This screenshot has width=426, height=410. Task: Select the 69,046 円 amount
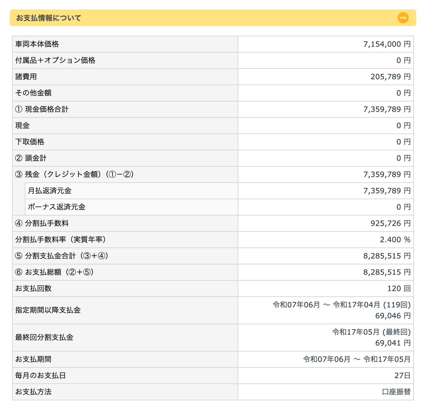tap(393, 316)
